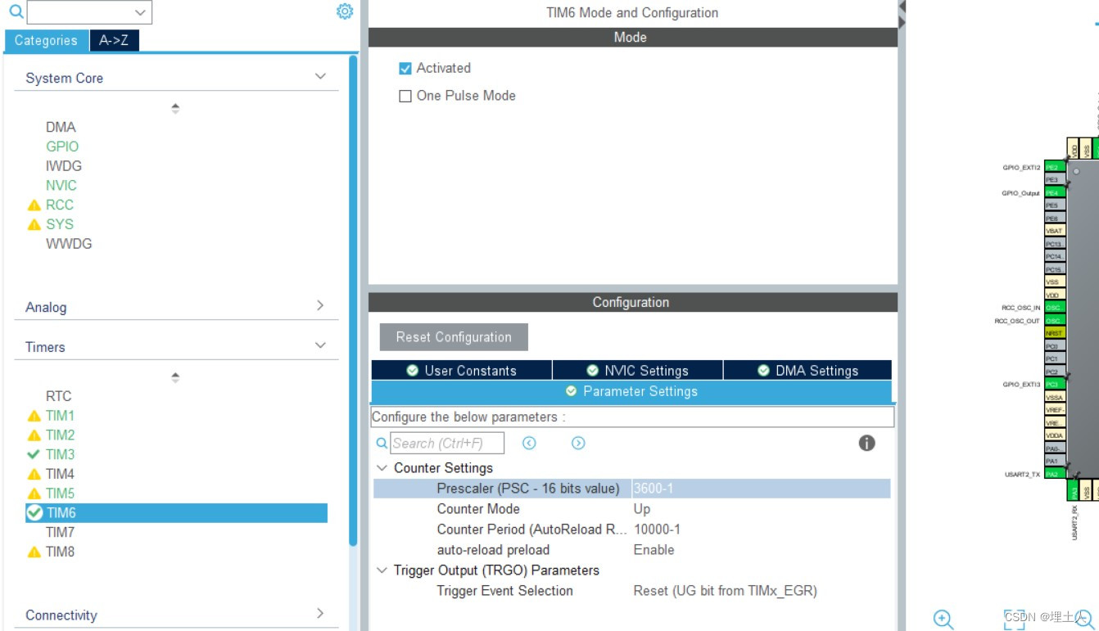Click the categories panel vertical scrollbar
The height and width of the screenshot is (631, 1099).
[353, 300]
